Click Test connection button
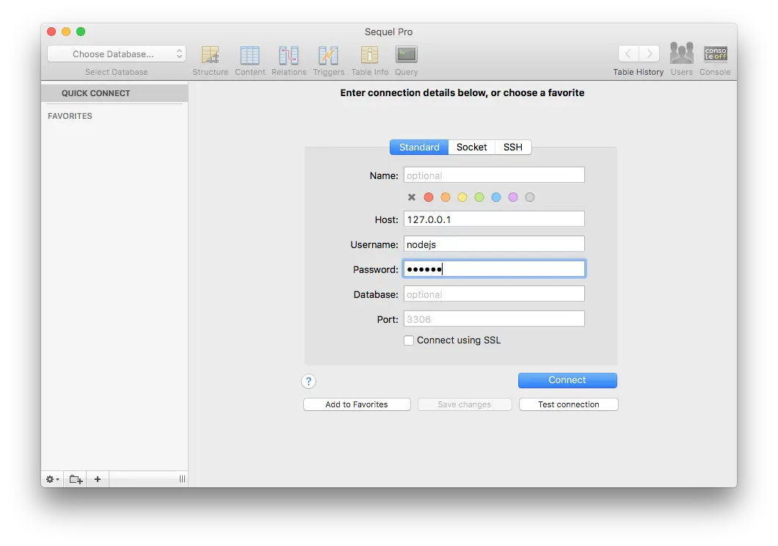The width and height of the screenshot is (778, 546). (569, 404)
